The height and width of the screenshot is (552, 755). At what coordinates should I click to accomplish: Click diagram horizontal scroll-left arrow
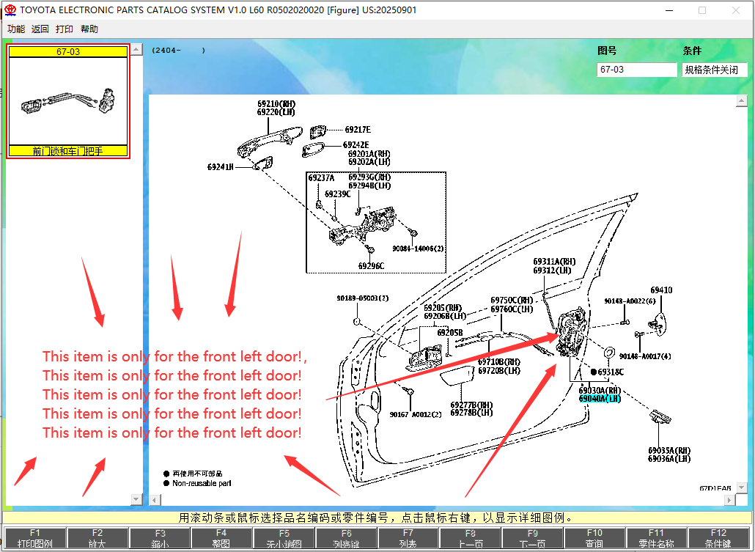point(155,500)
